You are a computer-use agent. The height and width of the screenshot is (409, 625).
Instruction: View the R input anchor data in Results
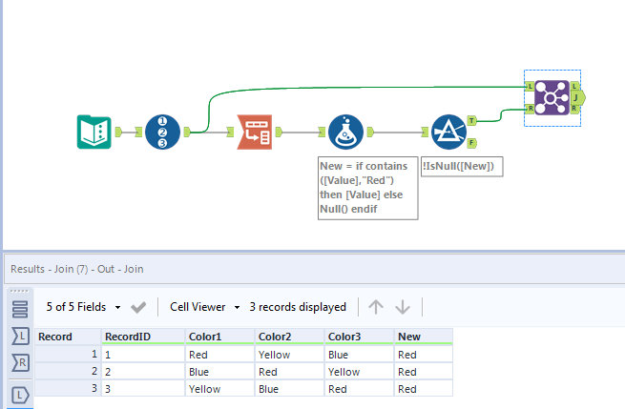20,362
